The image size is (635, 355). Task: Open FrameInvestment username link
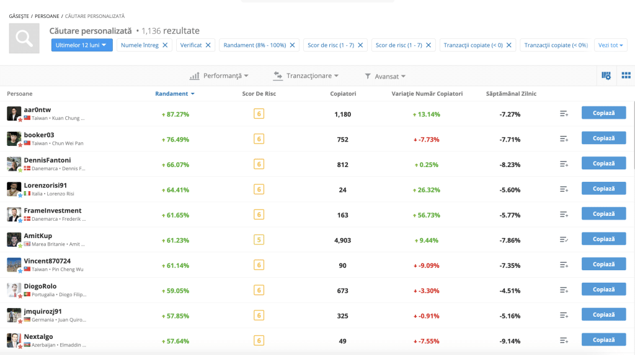tap(53, 210)
